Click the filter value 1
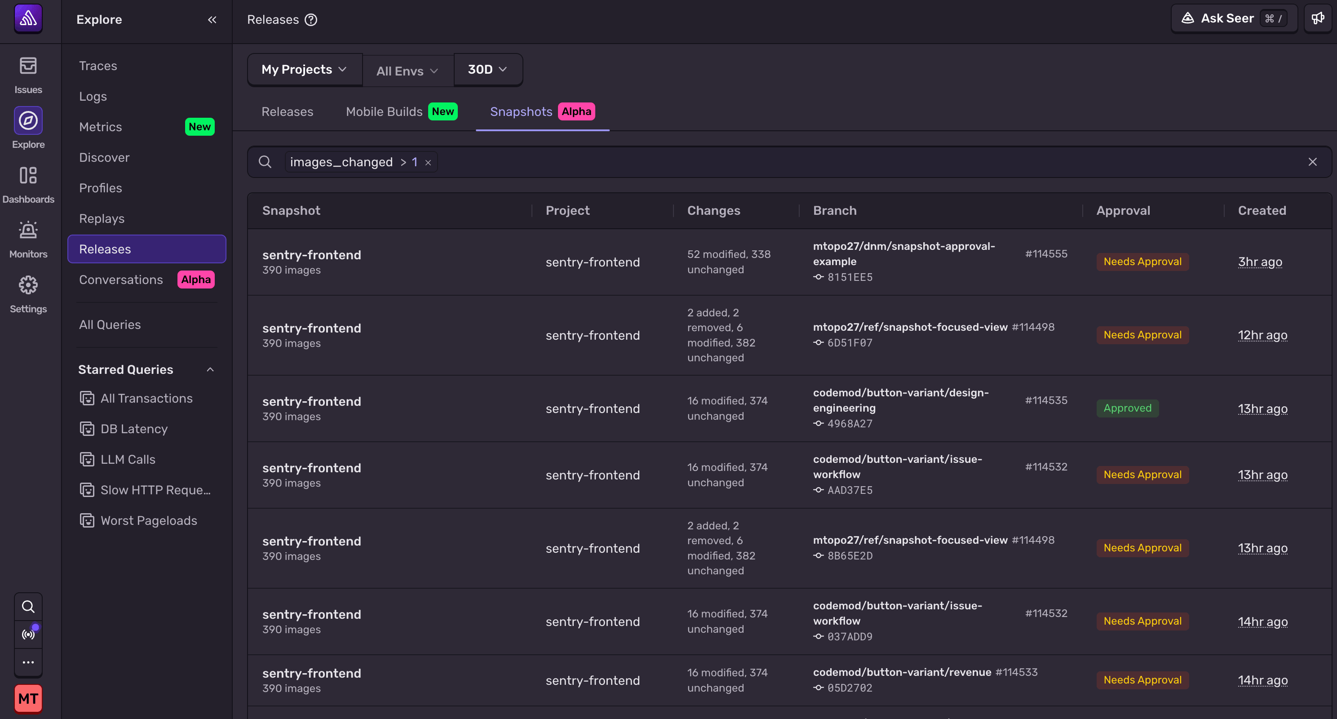The width and height of the screenshot is (1337, 719). 415,162
